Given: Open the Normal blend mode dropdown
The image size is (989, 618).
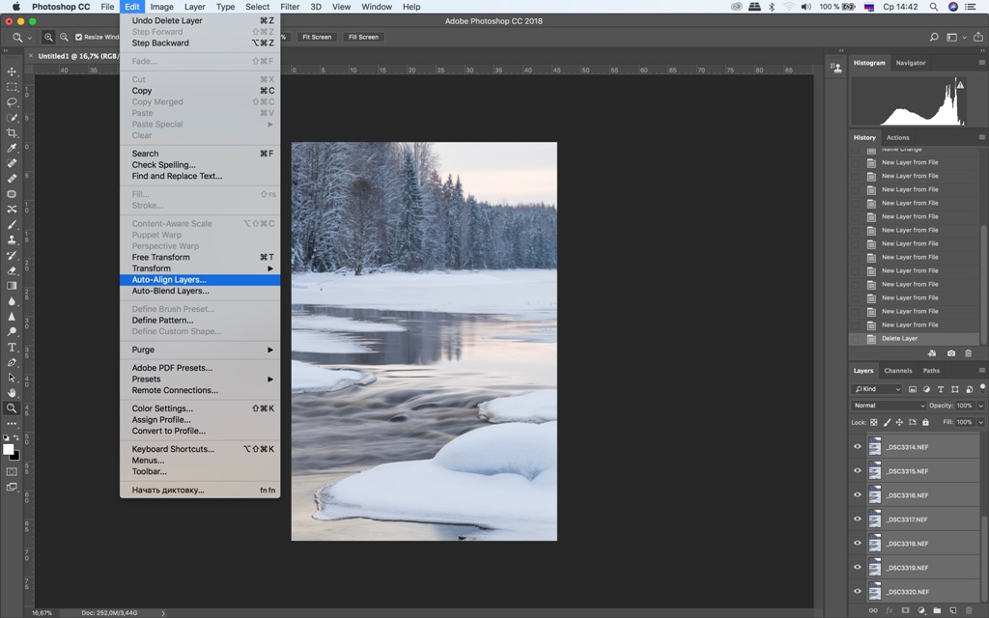Looking at the screenshot, I should point(889,406).
